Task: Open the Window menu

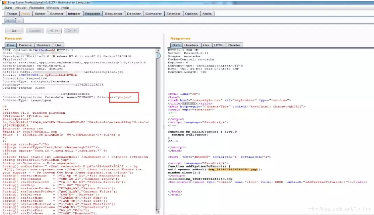Action: click(x=52, y=8)
